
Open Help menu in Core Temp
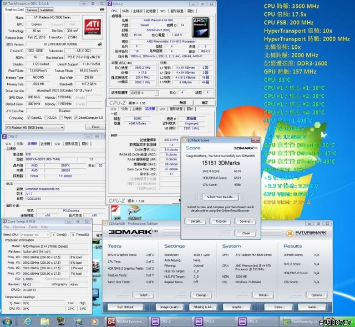click(x=44, y=227)
